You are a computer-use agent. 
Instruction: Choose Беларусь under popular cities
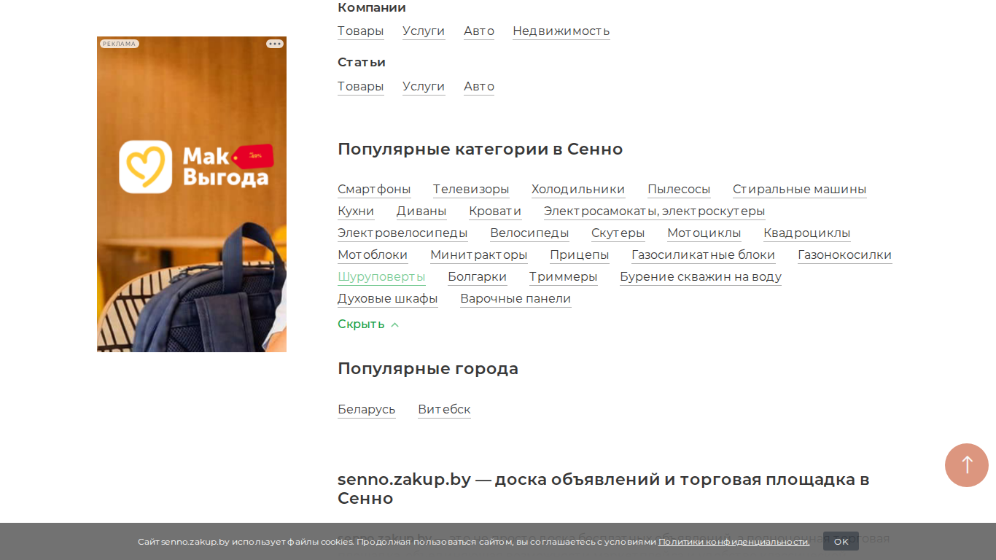click(367, 410)
